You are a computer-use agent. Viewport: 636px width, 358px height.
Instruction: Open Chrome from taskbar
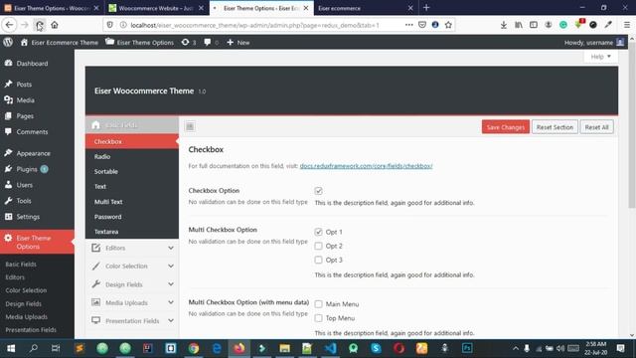pyautogui.click(x=194, y=348)
